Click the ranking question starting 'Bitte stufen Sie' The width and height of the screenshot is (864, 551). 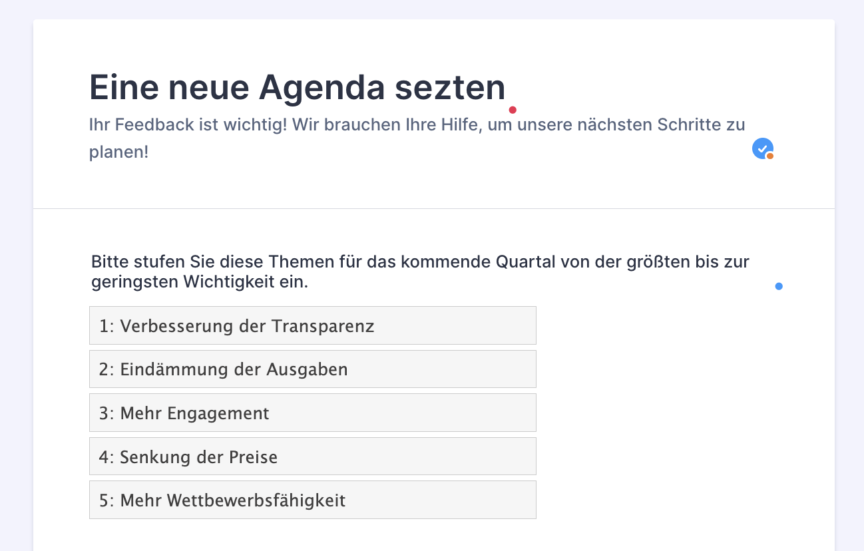coord(420,272)
